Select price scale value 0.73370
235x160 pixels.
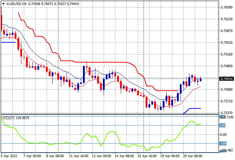tap(226, 113)
